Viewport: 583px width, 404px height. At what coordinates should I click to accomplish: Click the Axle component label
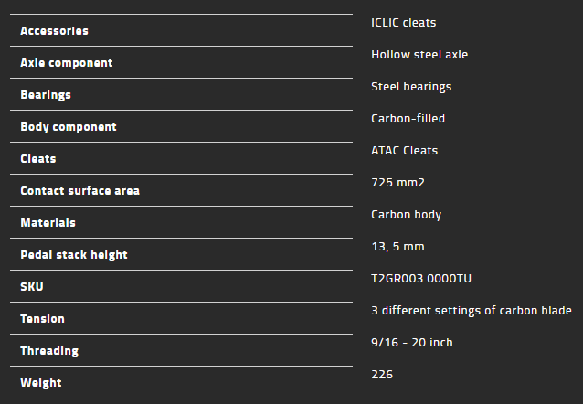67,63
